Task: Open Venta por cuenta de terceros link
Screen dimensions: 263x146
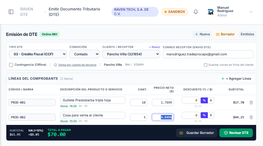Action: 77,65
